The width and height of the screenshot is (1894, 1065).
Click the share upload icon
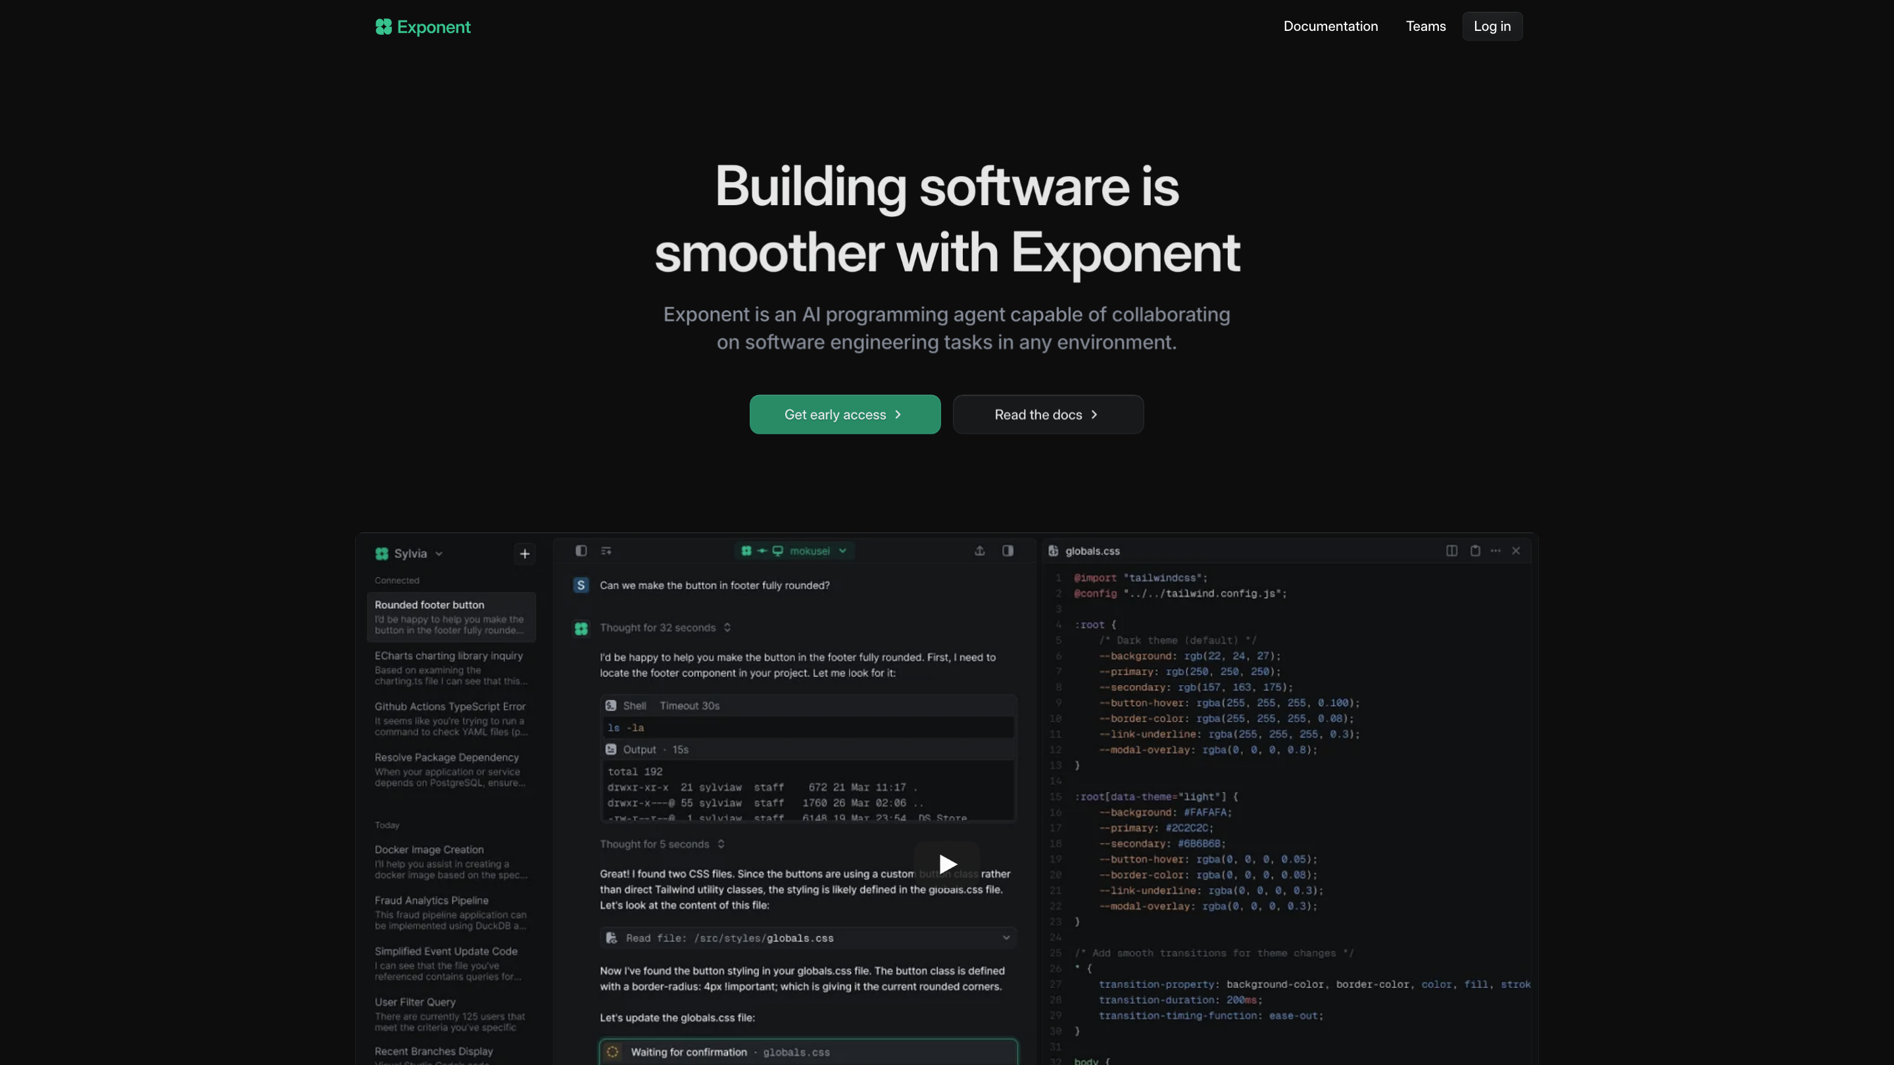coord(979,550)
